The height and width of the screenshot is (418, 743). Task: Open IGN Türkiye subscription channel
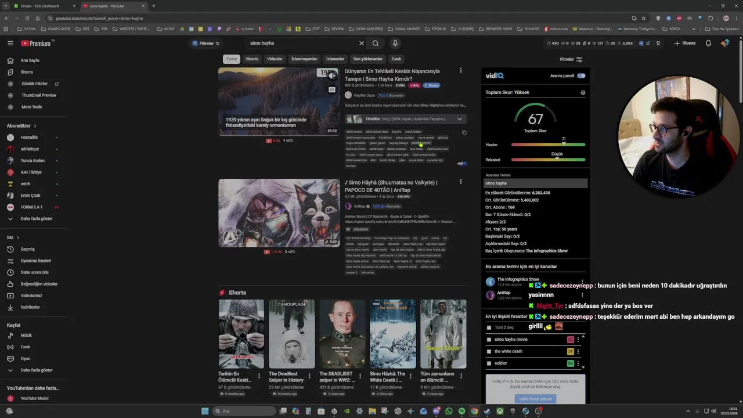click(x=33, y=172)
